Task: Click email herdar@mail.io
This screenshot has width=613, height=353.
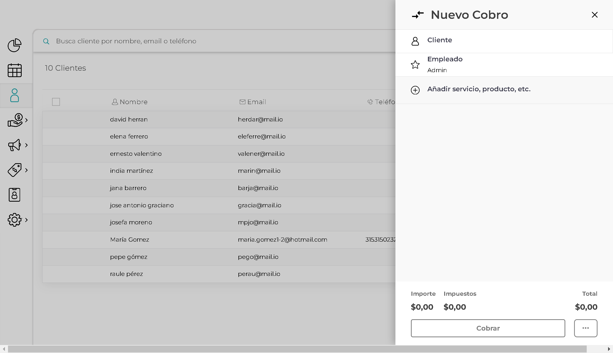Action: pos(260,119)
